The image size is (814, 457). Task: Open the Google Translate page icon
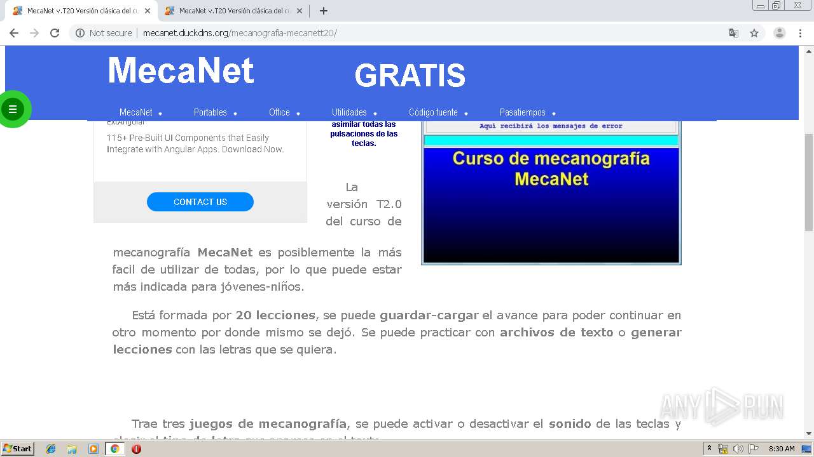734,33
